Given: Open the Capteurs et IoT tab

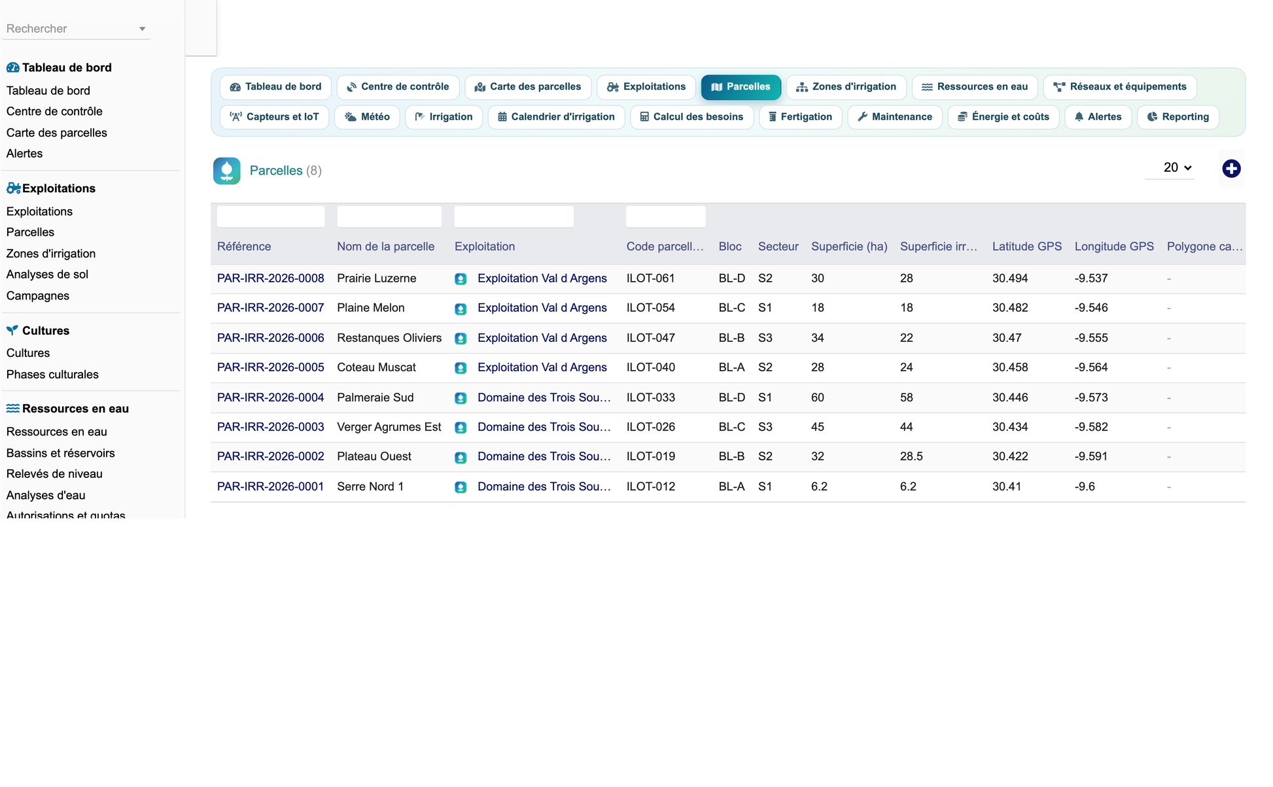Looking at the screenshot, I should click(x=274, y=117).
